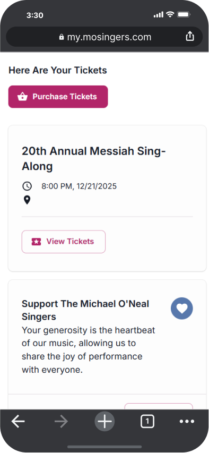The height and width of the screenshot is (453, 209).
Task: Tap the blue heart donation icon
Action: [182, 309]
